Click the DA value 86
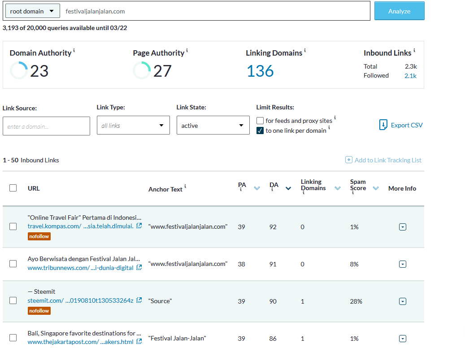Viewport: 465px width, 348px height. [273, 339]
